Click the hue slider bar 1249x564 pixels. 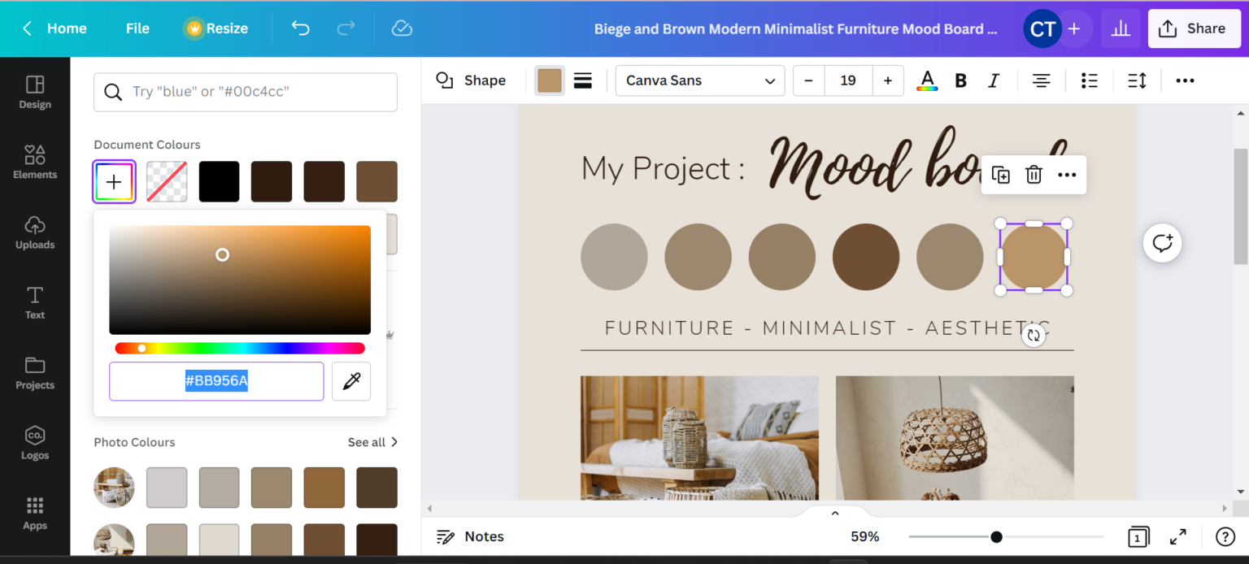[x=240, y=348]
